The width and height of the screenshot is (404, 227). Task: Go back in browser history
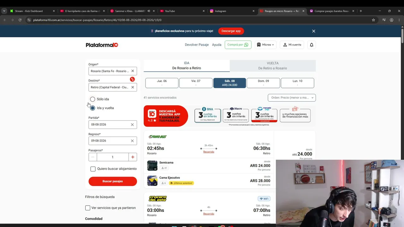pyautogui.click(x=5, y=20)
